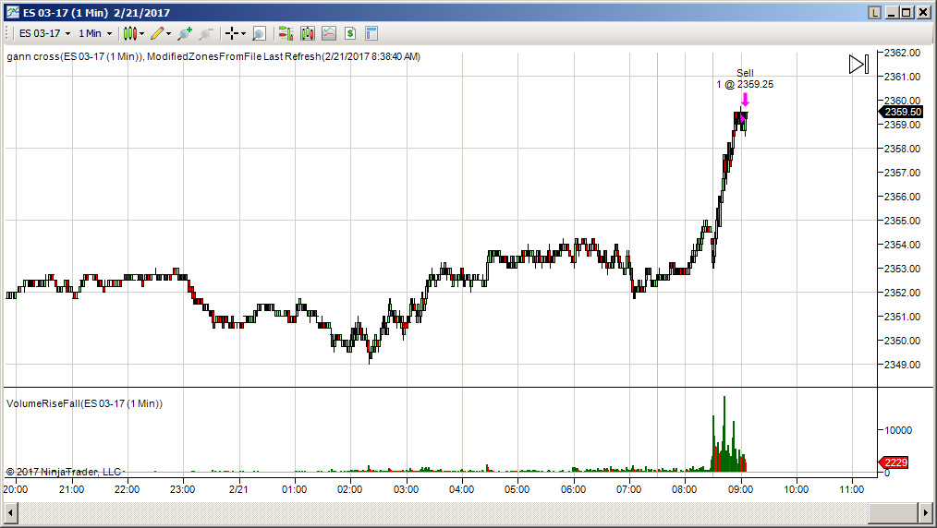Open the Strategies dollar-sign icon
The image size is (937, 528).
coord(350,33)
